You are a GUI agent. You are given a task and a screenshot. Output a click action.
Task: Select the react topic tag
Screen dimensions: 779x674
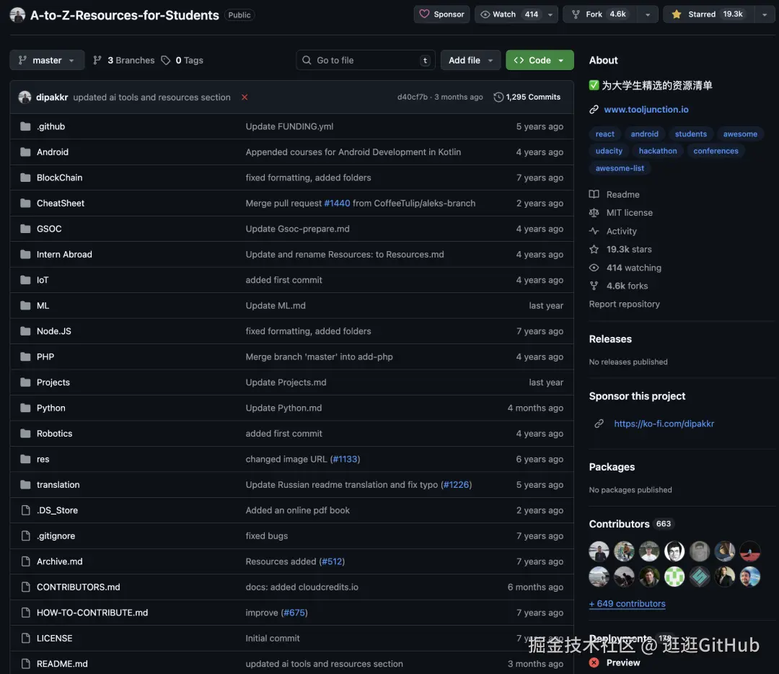(x=604, y=134)
